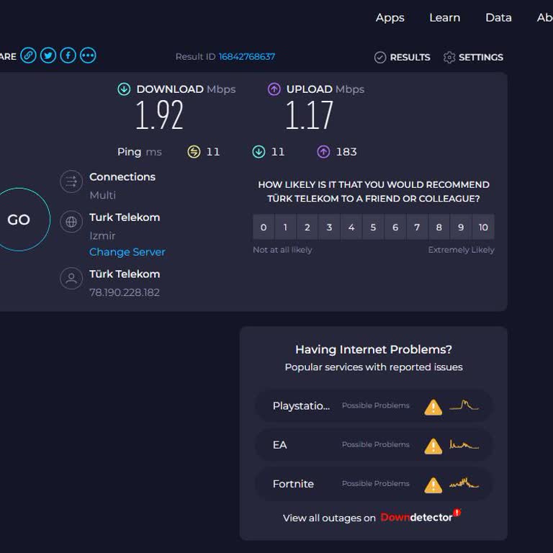Image resolution: width=553 pixels, height=553 pixels.
Task: Rate recommendation score 7
Action: (x=417, y=227)
